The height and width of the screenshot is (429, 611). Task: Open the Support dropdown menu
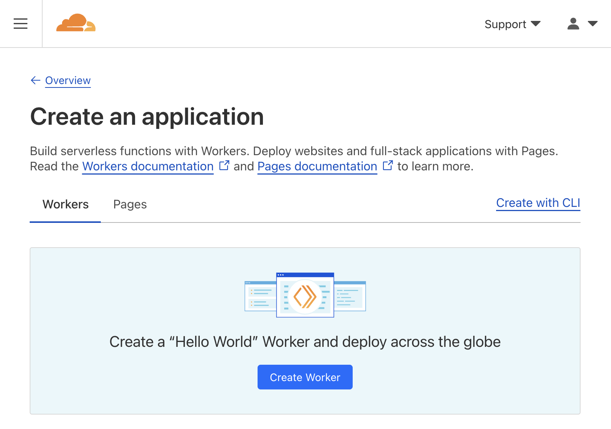click(512, 24)
